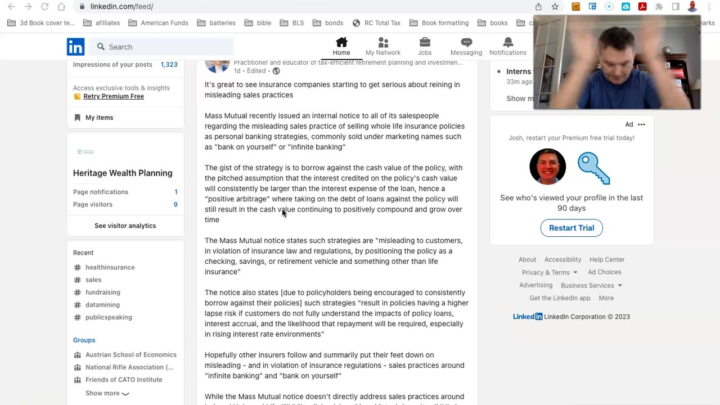Click the More footer link
This screenshot has height=405, width=720.
click(606, 298)
